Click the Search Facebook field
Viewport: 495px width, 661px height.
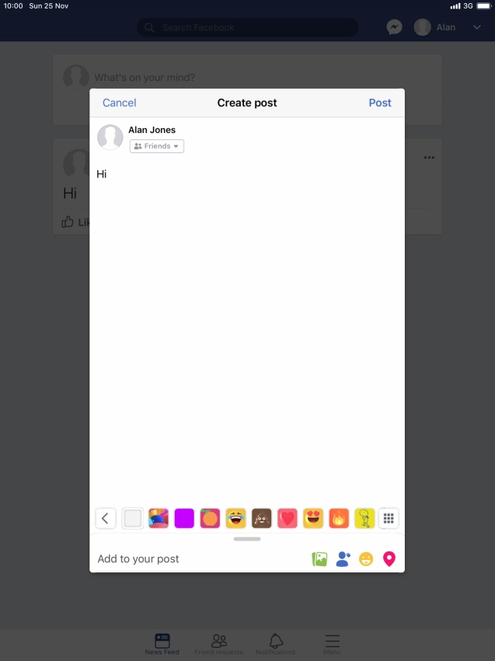[247, 28]
